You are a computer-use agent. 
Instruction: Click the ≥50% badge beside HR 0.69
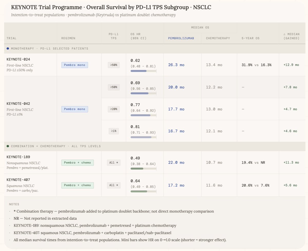tap(114, 87)
